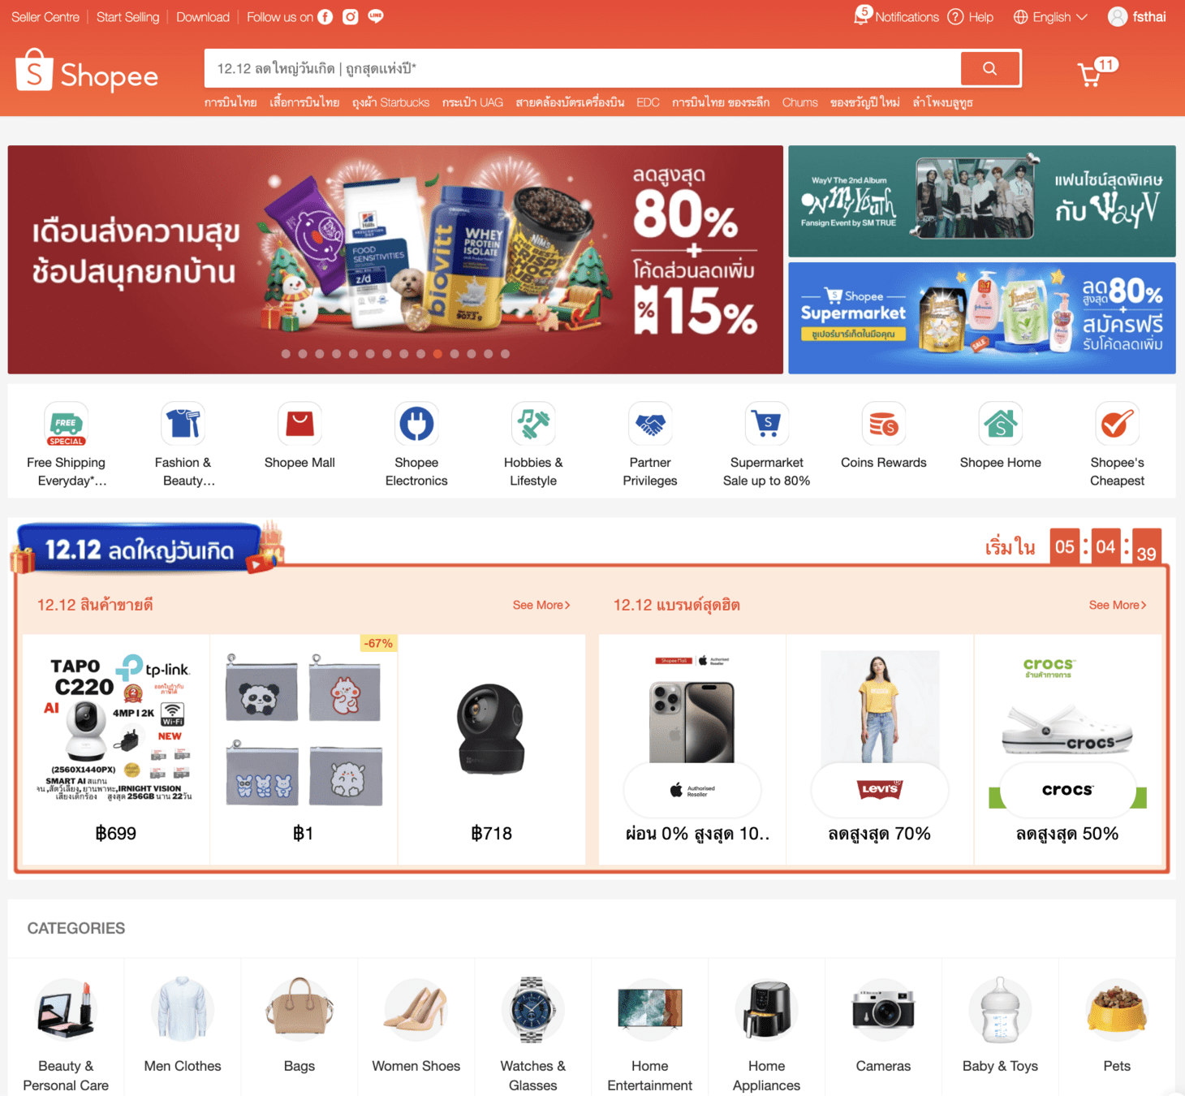This screenshot has height=1096, width=1185.
Task: Open Shopee's Facebook page icon
Action: point(325,17)
